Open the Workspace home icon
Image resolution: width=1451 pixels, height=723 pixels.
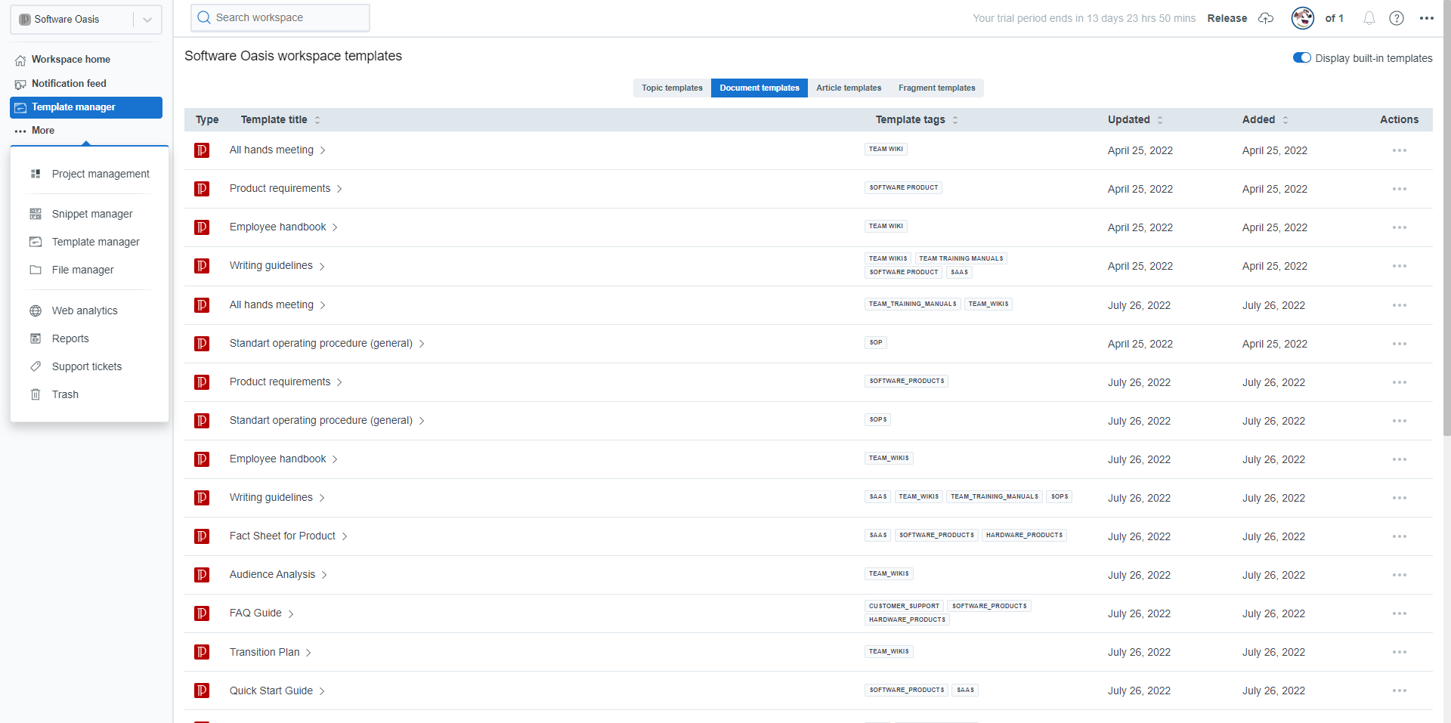click(20, 60)
